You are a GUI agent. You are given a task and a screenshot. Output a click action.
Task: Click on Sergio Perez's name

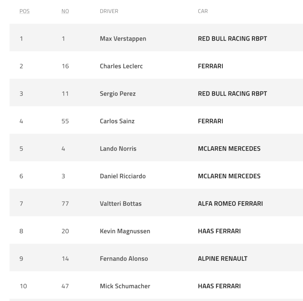117,94
